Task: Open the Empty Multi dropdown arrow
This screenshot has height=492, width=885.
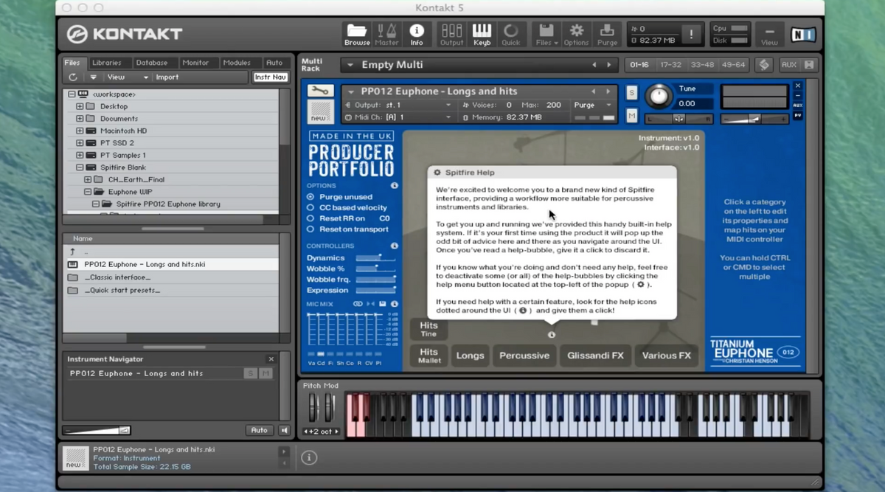Action: 350,65
